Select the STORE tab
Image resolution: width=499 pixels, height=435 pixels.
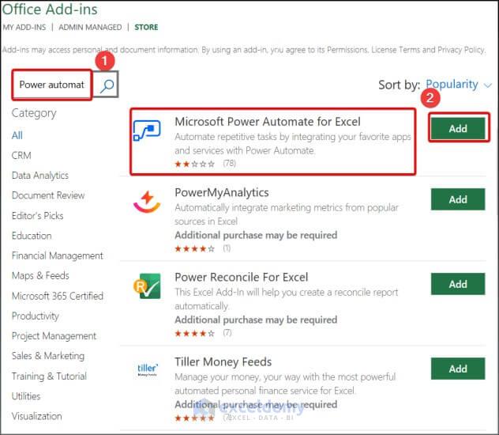[x=146, y=27]
